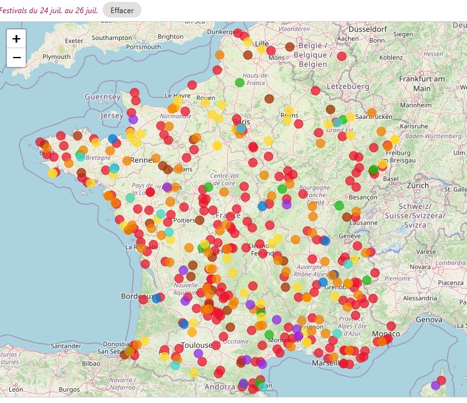Open blue marker next to Bordeaux label
Image resolution: width=467 pixels, height=403 pixels.
157,298
